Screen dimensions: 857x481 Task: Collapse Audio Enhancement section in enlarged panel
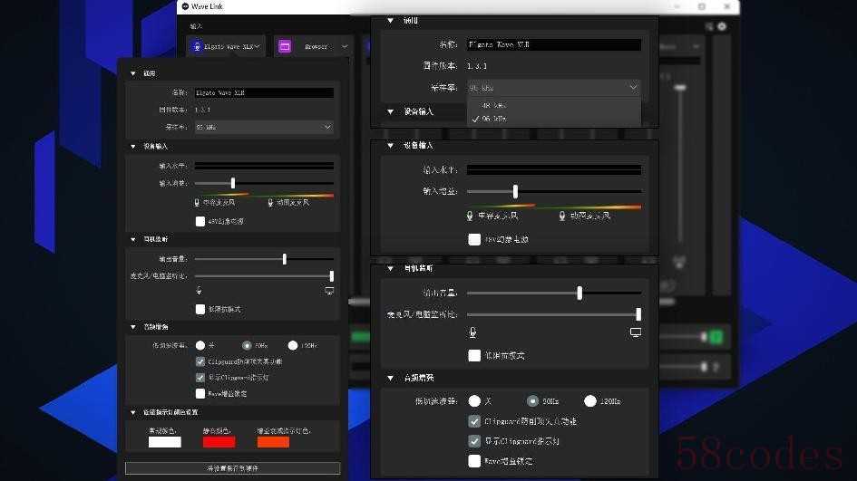tap(390, 378)
